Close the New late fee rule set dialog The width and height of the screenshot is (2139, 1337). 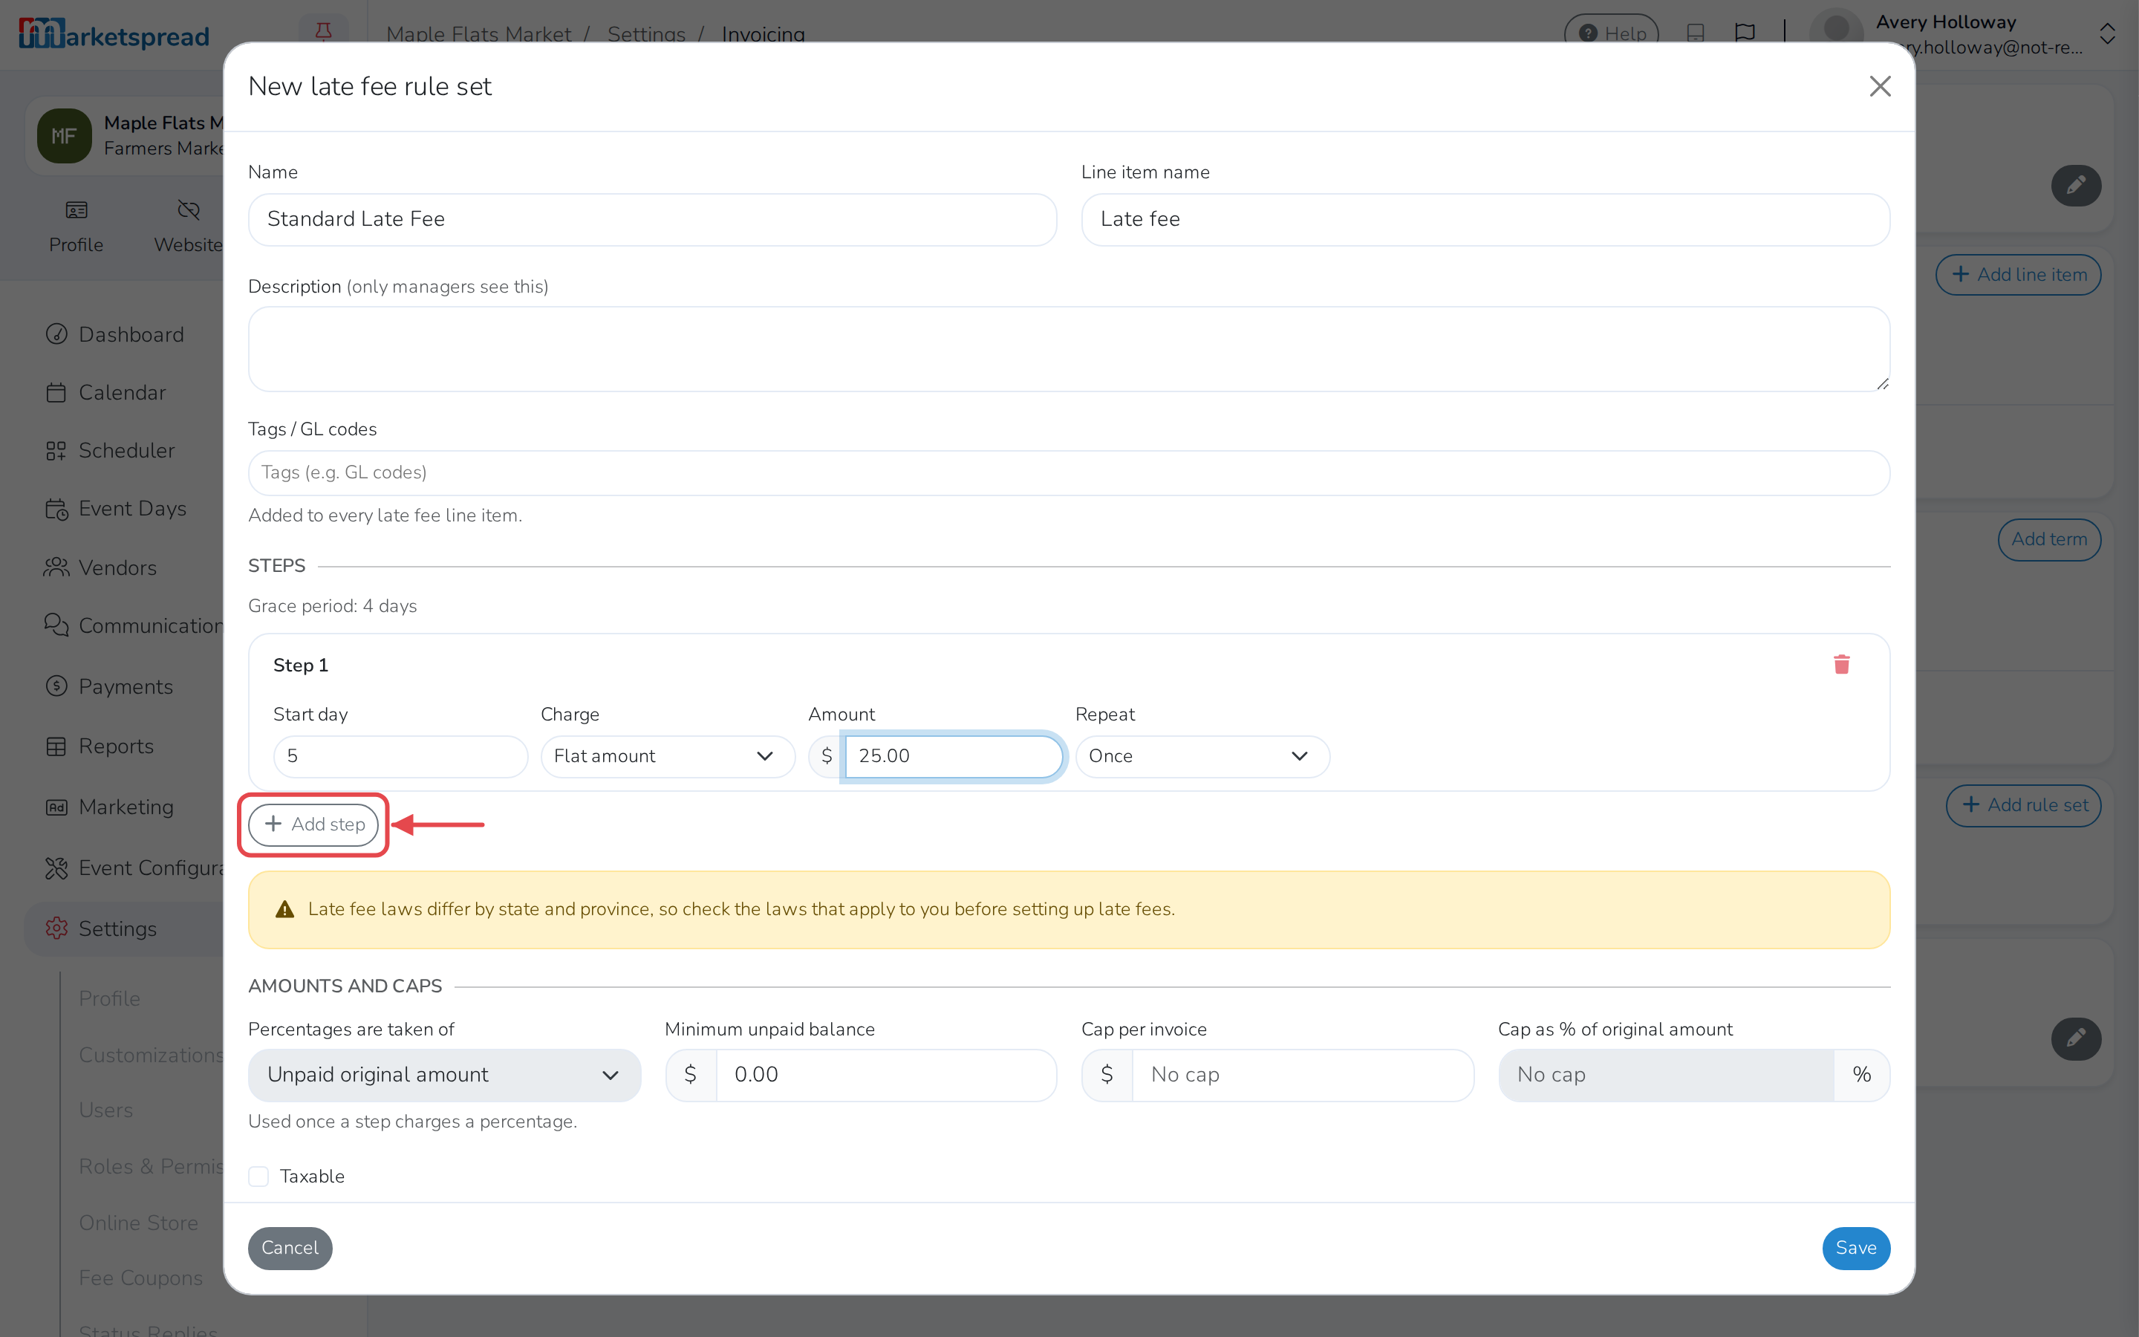[1880, 85]
